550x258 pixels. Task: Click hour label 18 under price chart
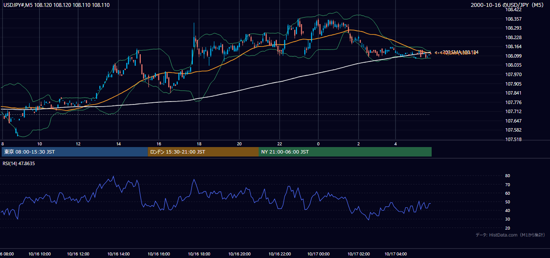point(199,144)
